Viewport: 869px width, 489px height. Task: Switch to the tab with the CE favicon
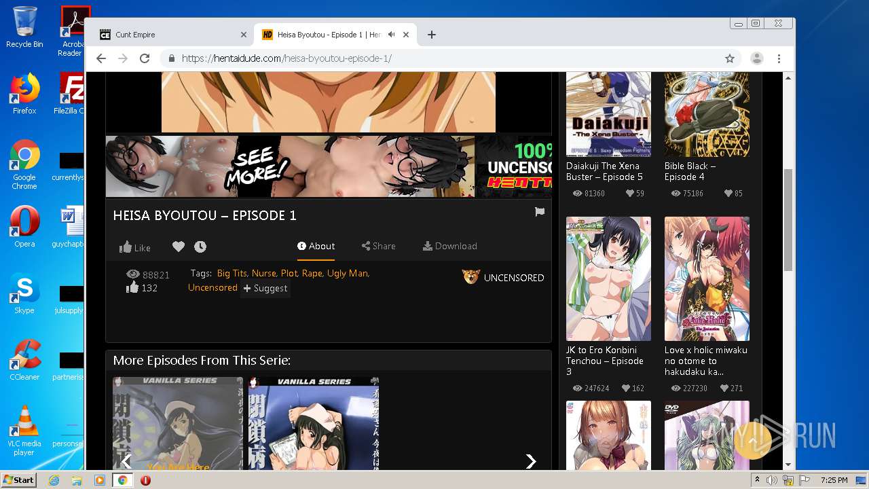click(x=169, y=35)
